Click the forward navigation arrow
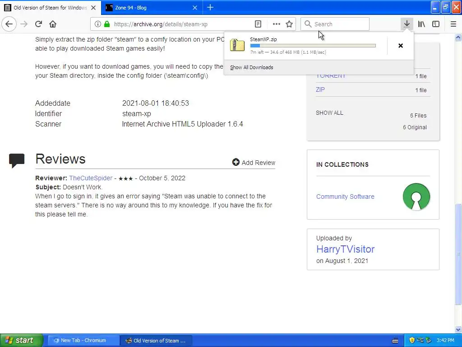462x347 pixels. point(24,24)
